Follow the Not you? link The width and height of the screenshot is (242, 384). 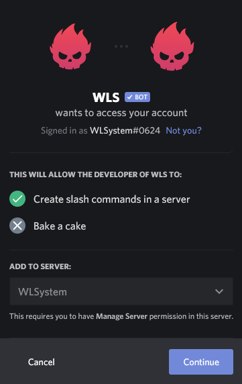pyautogui.click(x=184, y=130)
